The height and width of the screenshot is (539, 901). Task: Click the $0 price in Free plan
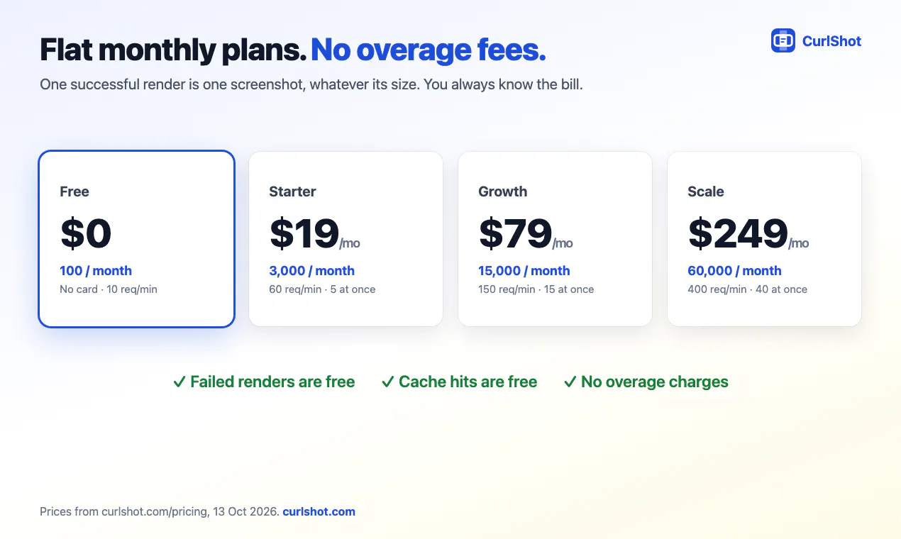[x=86, y=233]
